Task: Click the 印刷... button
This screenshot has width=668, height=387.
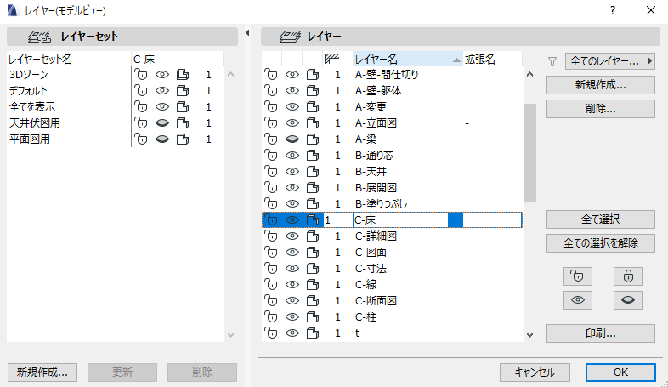Action: pyautogui.click(x=600, y=333)
